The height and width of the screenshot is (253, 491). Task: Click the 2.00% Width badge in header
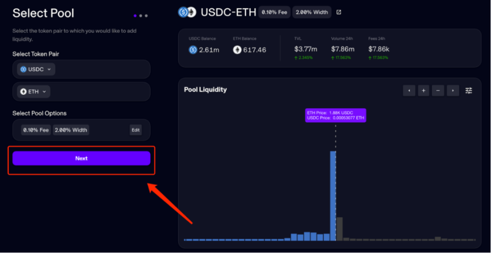pyautogui.click(x=312, y=12)
